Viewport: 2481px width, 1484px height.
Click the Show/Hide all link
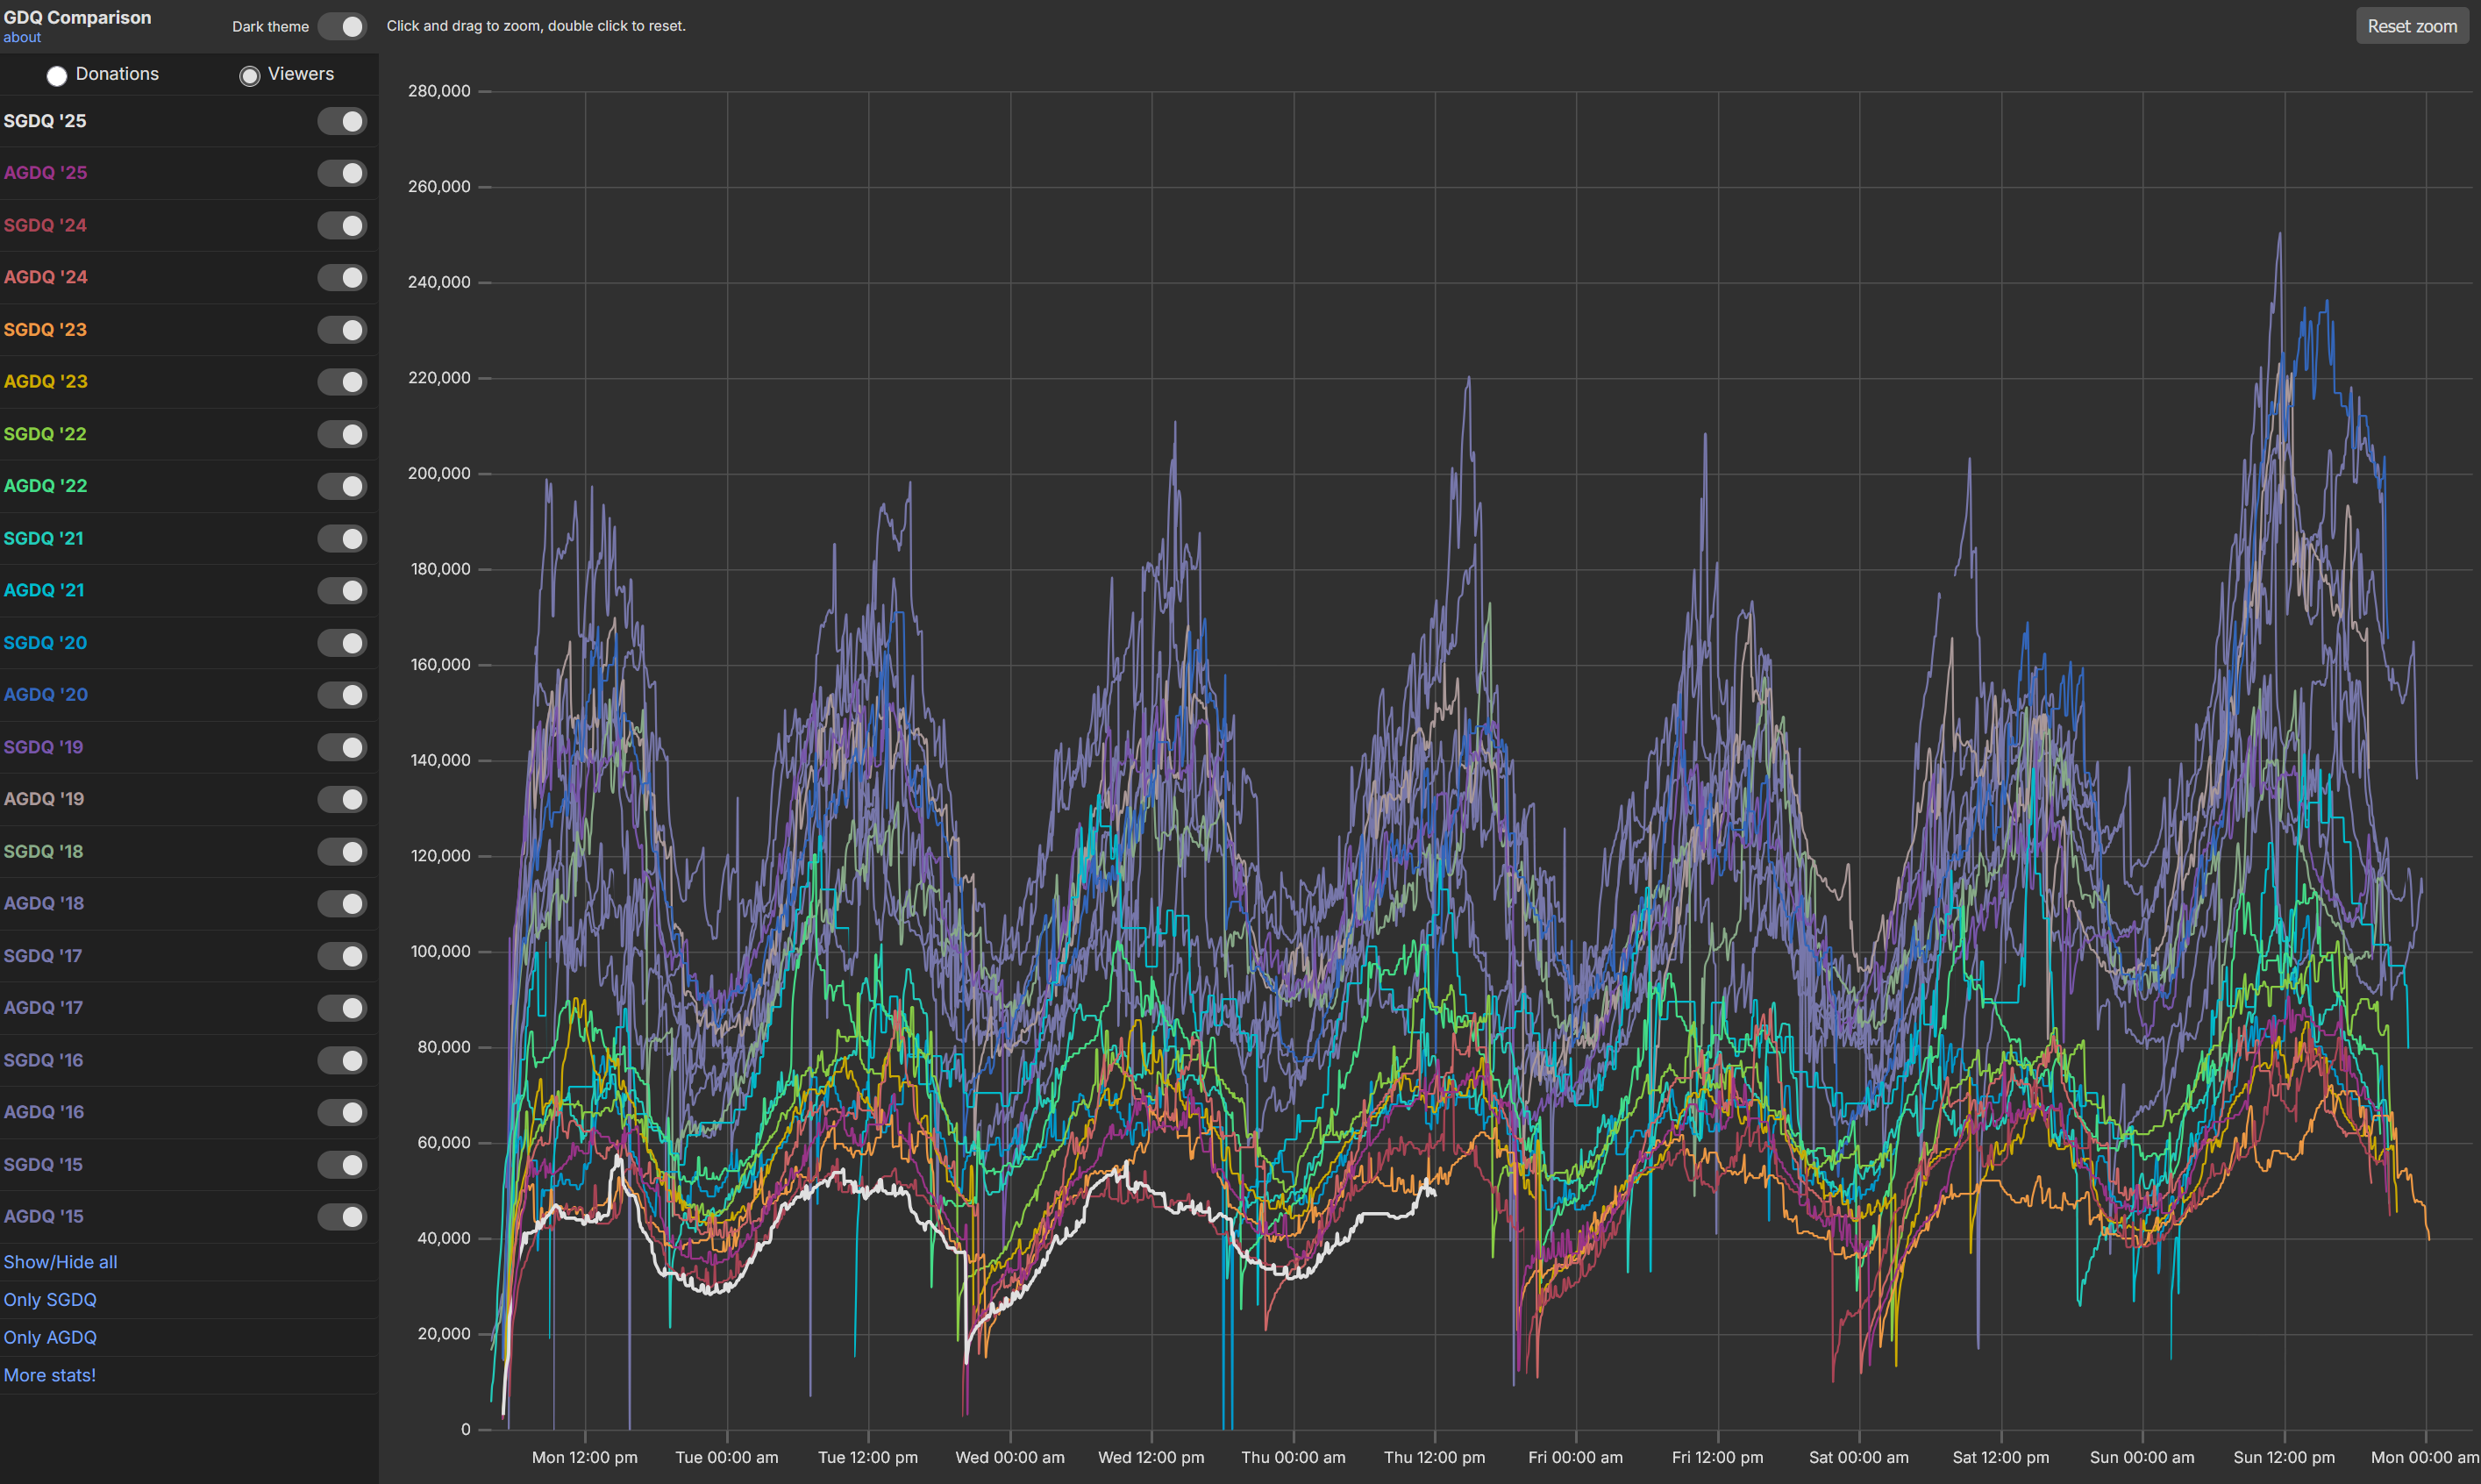60,1262
